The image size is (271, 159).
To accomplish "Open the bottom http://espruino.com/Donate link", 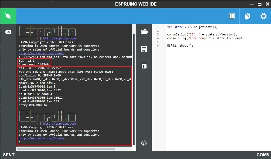I will point(42,138).
